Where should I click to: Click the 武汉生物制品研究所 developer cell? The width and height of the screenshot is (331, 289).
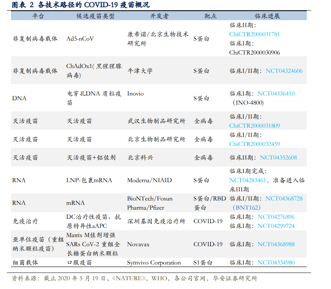point(157,121)
